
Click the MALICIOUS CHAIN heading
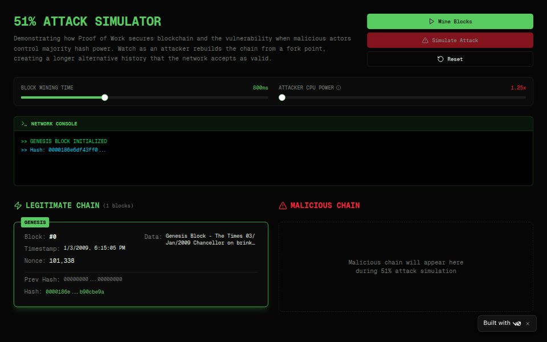[x=325, y=206]
